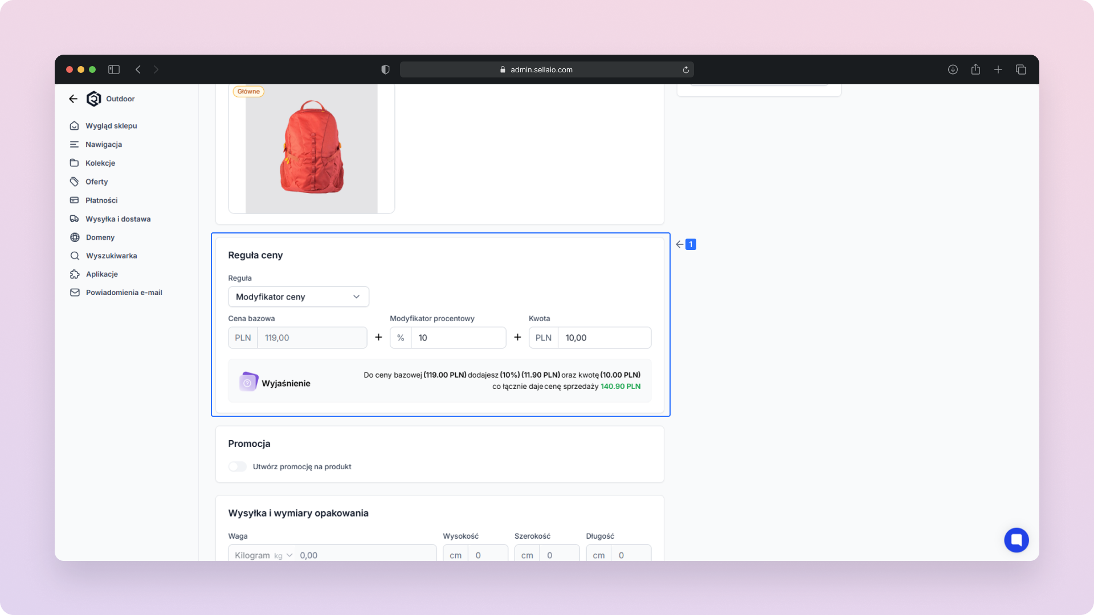Click the Nawigacja sidebar link
Viewport: 1094px width, 615px height.
[x=103, y=145]
